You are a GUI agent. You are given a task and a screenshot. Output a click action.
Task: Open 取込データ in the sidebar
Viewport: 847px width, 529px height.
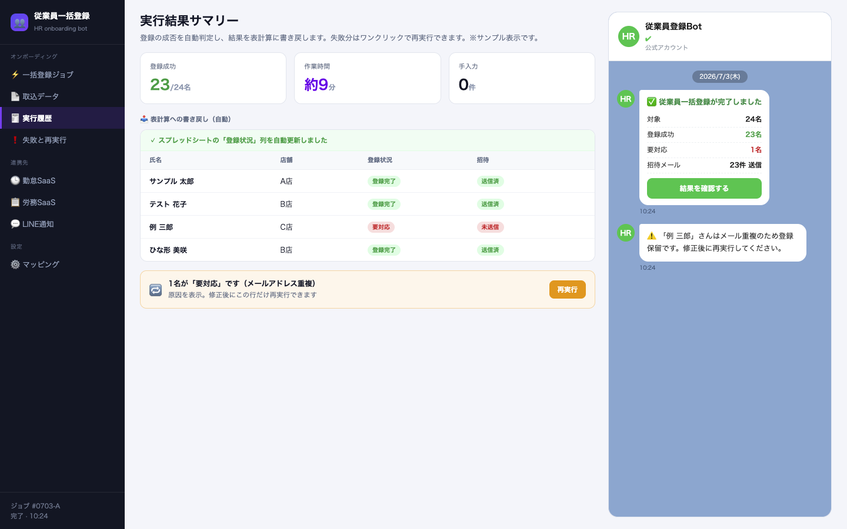(62, 96)
